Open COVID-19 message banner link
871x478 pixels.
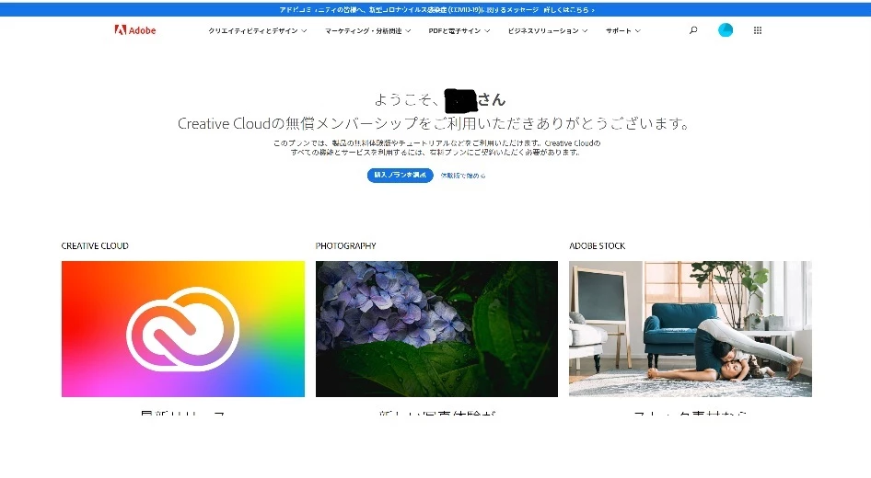pyautogui.click(x=436, y=10)
